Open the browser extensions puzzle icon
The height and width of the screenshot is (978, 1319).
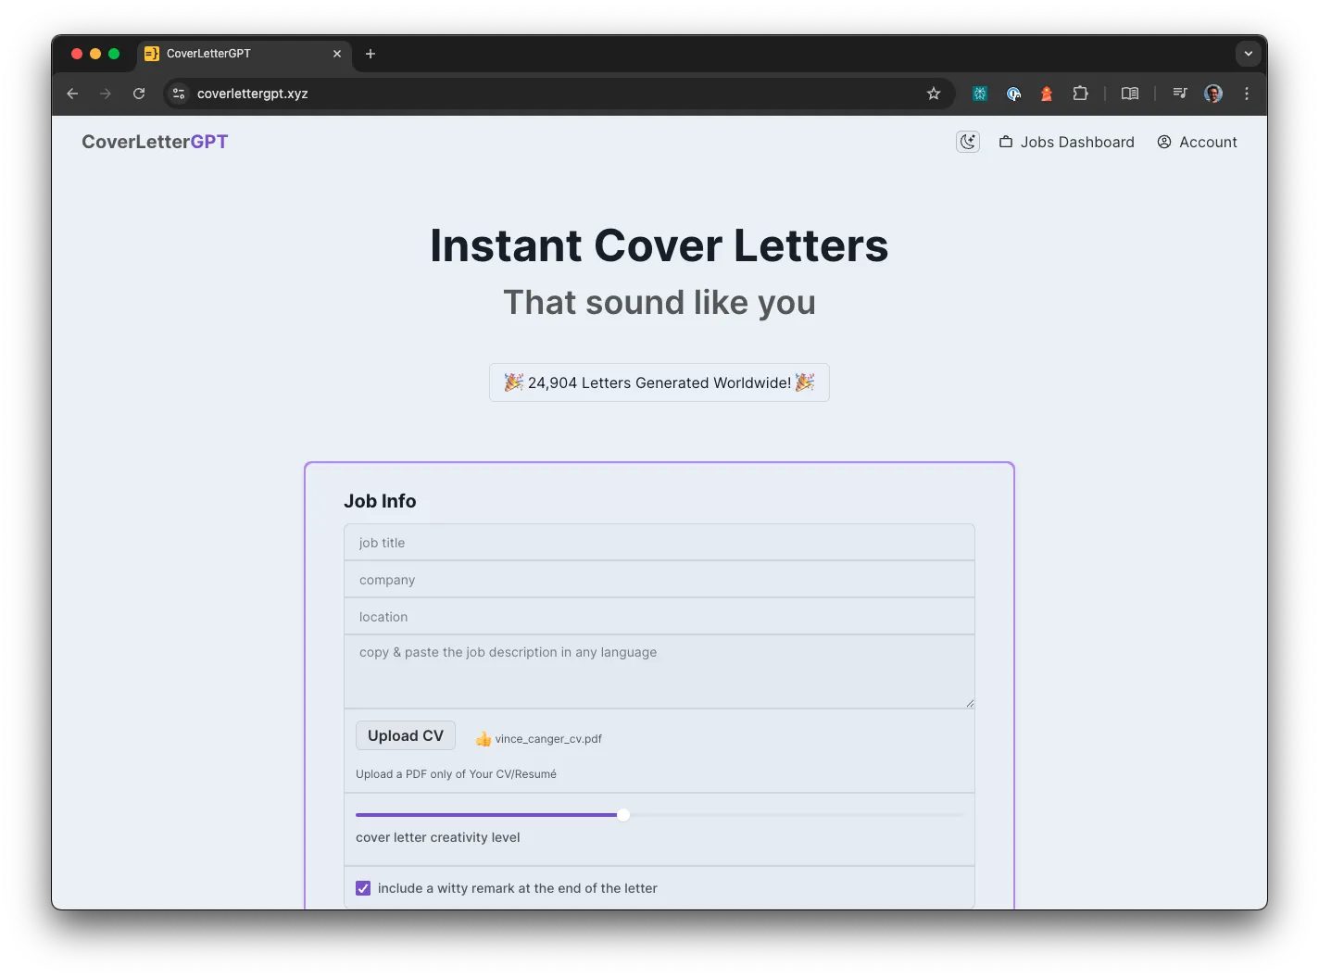tap(1080, 94)
